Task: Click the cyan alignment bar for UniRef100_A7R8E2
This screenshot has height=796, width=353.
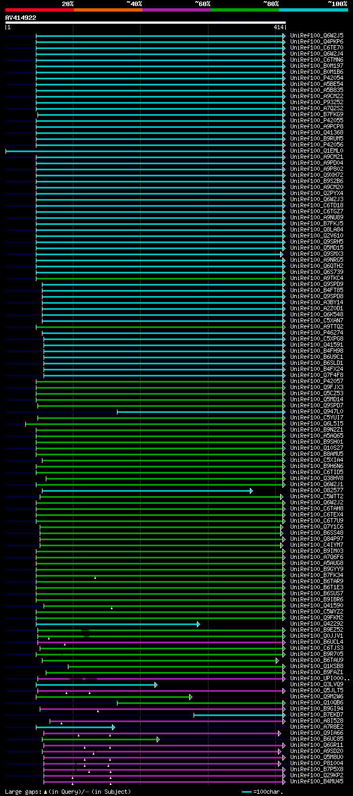Action: click(76, 727)
